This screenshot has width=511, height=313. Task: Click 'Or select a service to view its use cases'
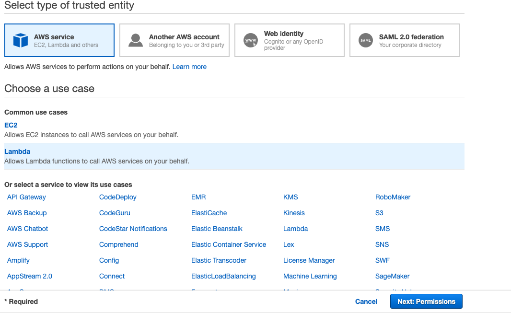coord(68,185)
